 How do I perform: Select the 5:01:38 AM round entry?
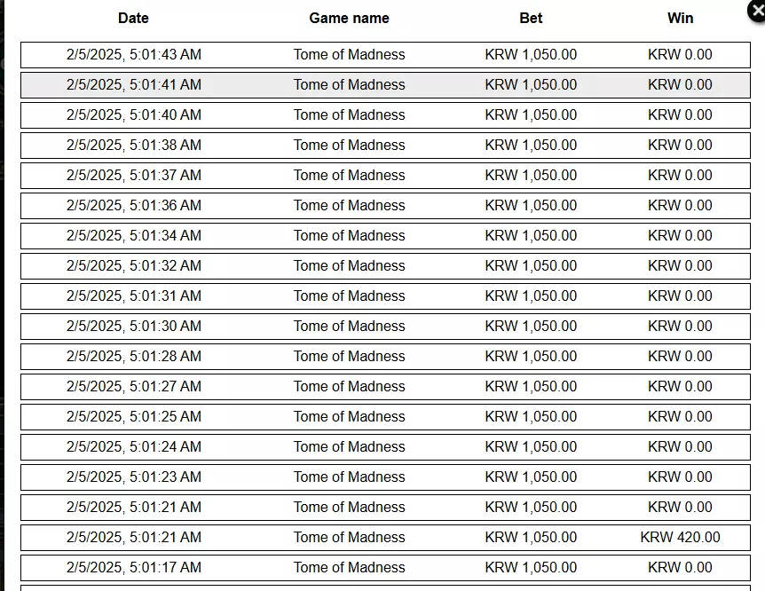click(x=385, y=146)
